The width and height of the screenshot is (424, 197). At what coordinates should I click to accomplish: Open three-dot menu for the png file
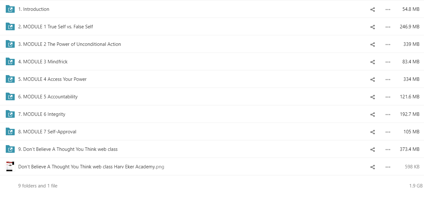click(x=388, y=167)
